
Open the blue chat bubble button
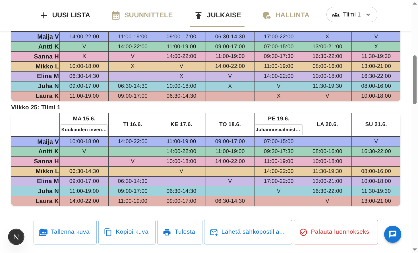coord(393,234)
